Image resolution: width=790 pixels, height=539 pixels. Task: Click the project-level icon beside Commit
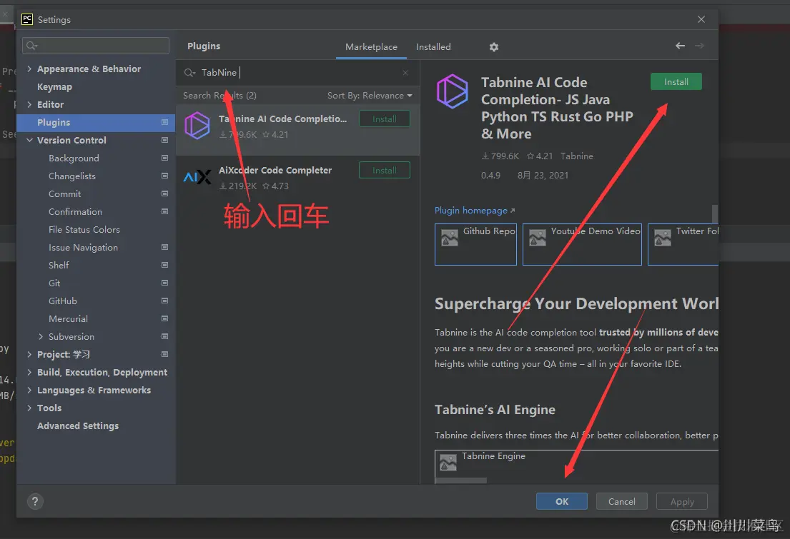164,193
